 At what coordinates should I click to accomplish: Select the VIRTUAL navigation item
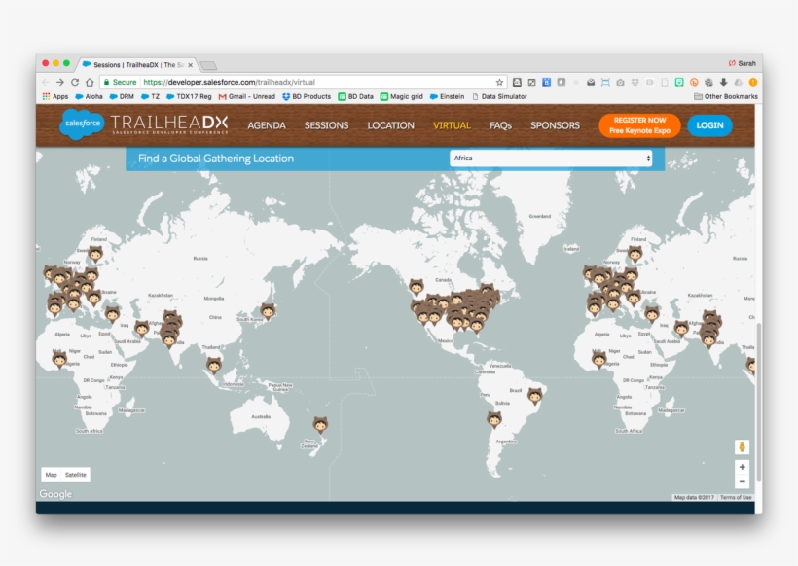click(452, 125)
